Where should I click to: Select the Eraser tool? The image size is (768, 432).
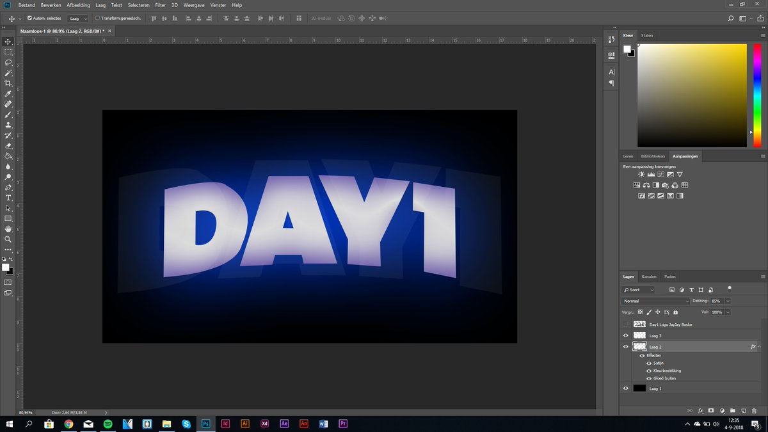tap(8, 145)
